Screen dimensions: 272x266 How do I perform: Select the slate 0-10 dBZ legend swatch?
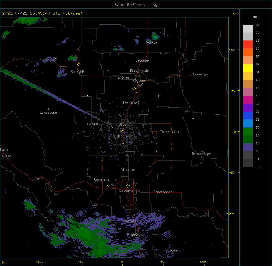(x=248, y=147)
